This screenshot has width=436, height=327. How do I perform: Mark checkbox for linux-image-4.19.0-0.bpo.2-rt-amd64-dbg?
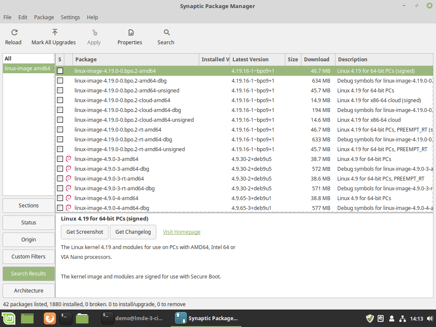(x=60, y=139)
